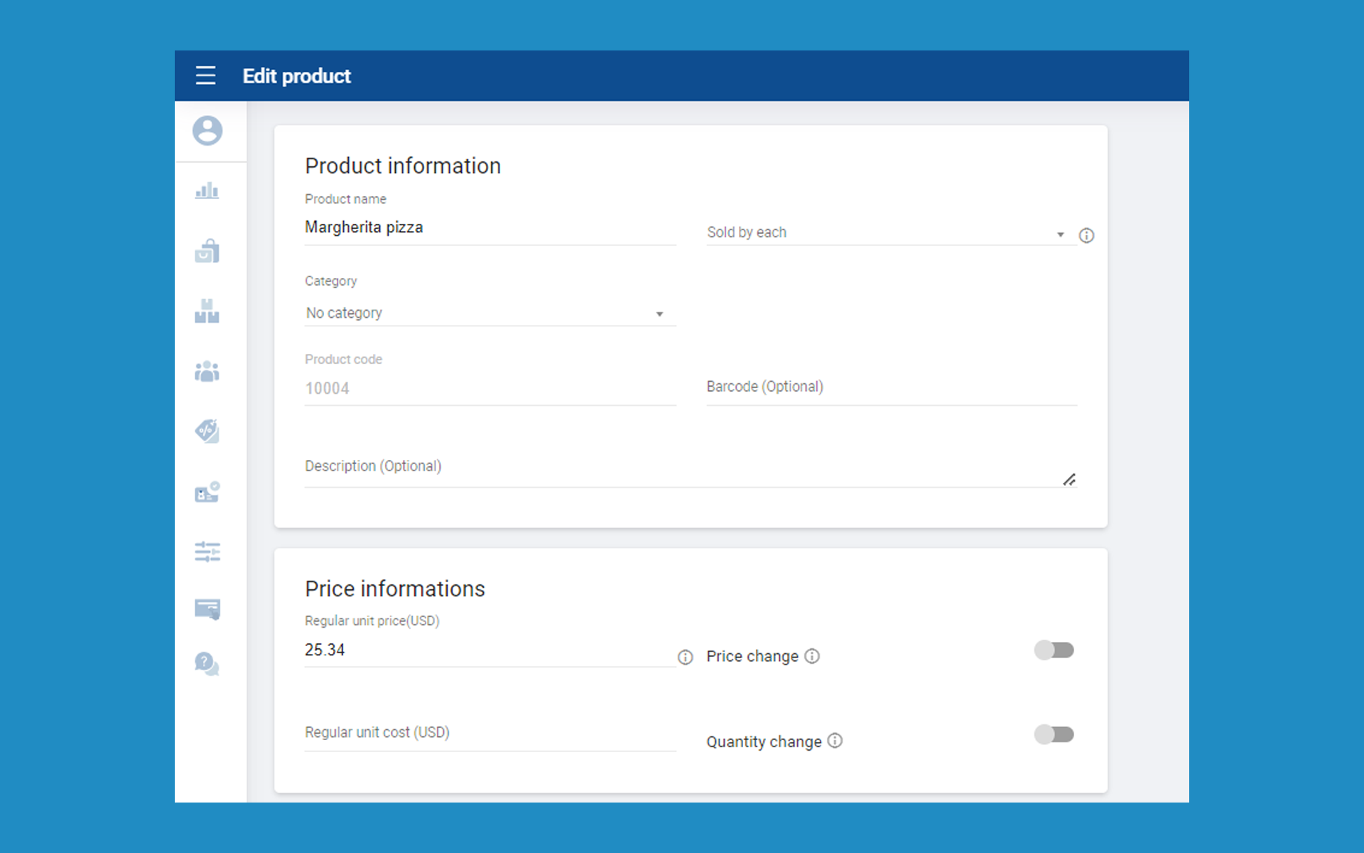Screen dimensions: 1364x853
Task: Click the shopping bags sales icon
Action: coord(207,251)
